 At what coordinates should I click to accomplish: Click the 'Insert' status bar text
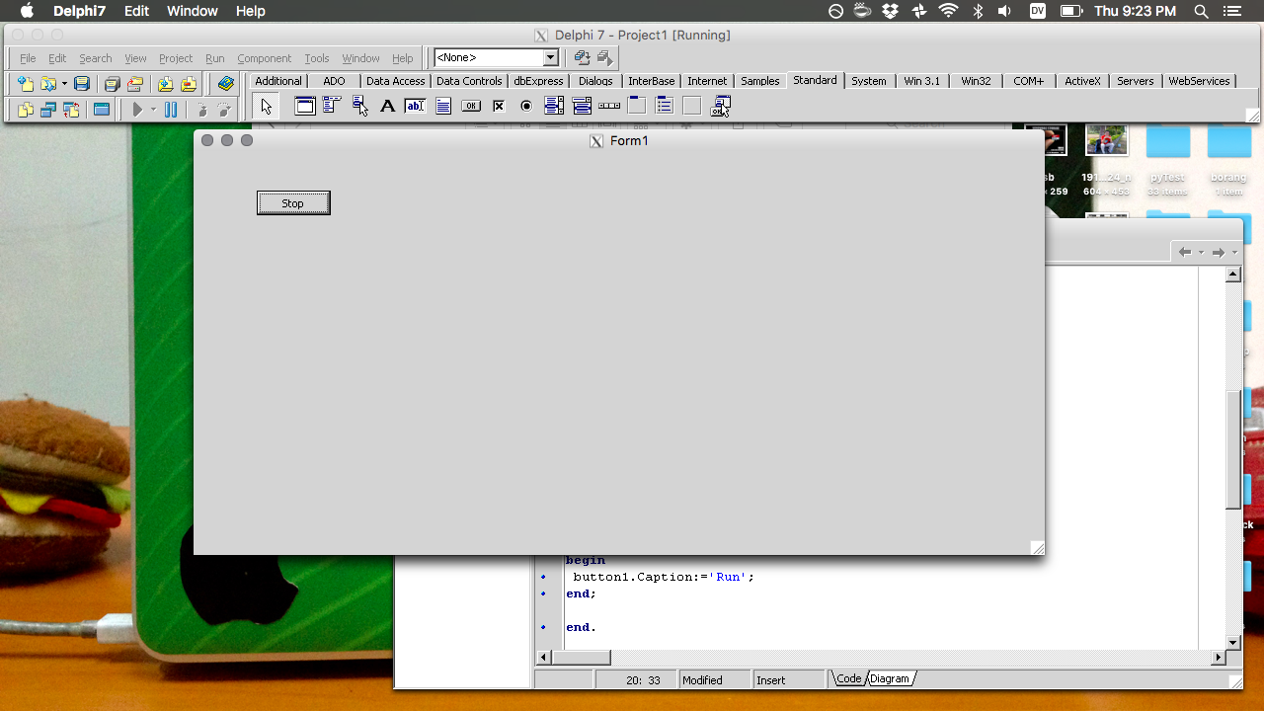click(x=770, y=679)
